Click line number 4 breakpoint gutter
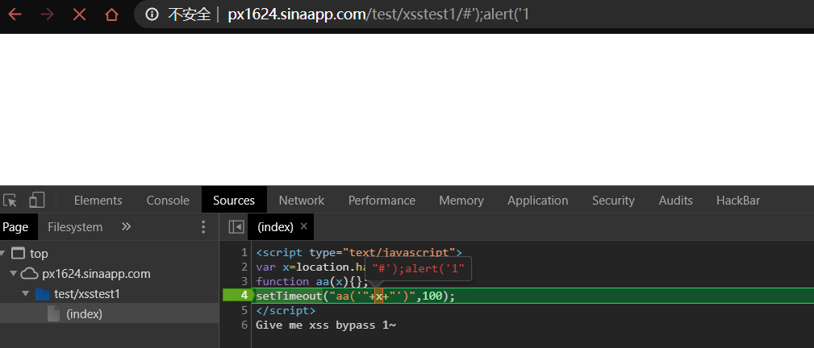The height and width of the screenshot is (348, 814). (x=242, y=296)
